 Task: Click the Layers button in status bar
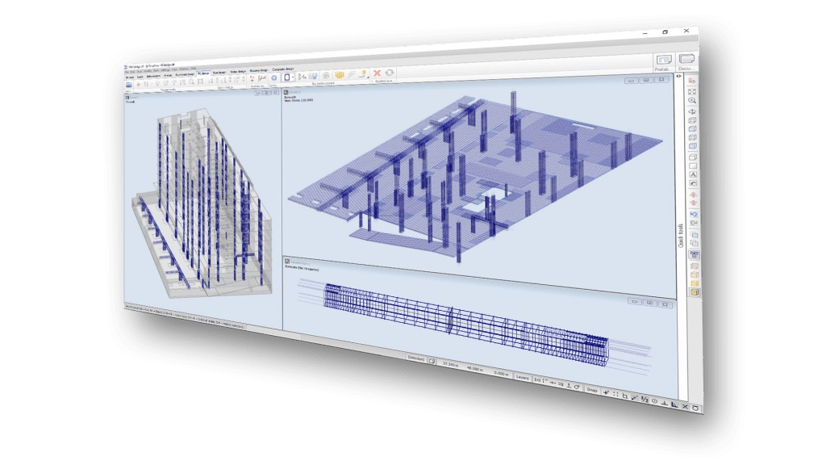tap(523, 378)
